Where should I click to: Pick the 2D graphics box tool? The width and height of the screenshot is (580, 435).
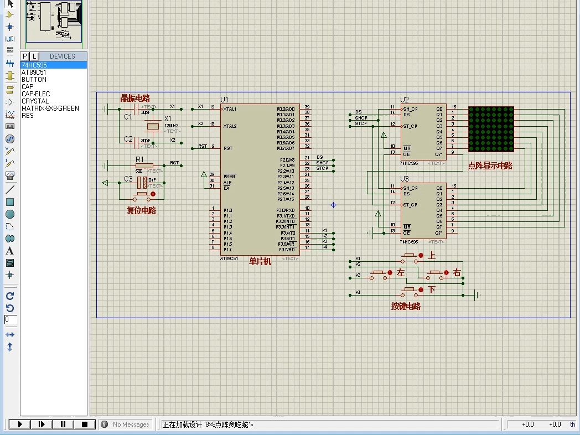(x=9, y=201)
